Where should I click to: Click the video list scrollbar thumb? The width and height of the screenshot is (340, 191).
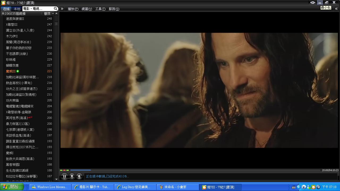click(x=56, y=24)
